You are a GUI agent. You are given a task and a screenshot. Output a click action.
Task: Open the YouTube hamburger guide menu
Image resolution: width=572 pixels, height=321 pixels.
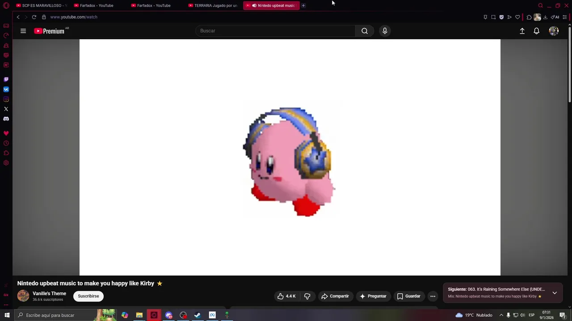pyautogui.click(x=23, y=31)
